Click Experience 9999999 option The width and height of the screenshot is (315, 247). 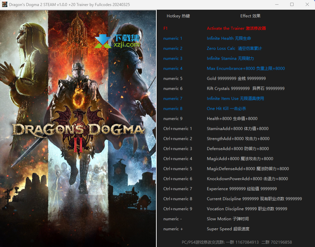[242, 189]
